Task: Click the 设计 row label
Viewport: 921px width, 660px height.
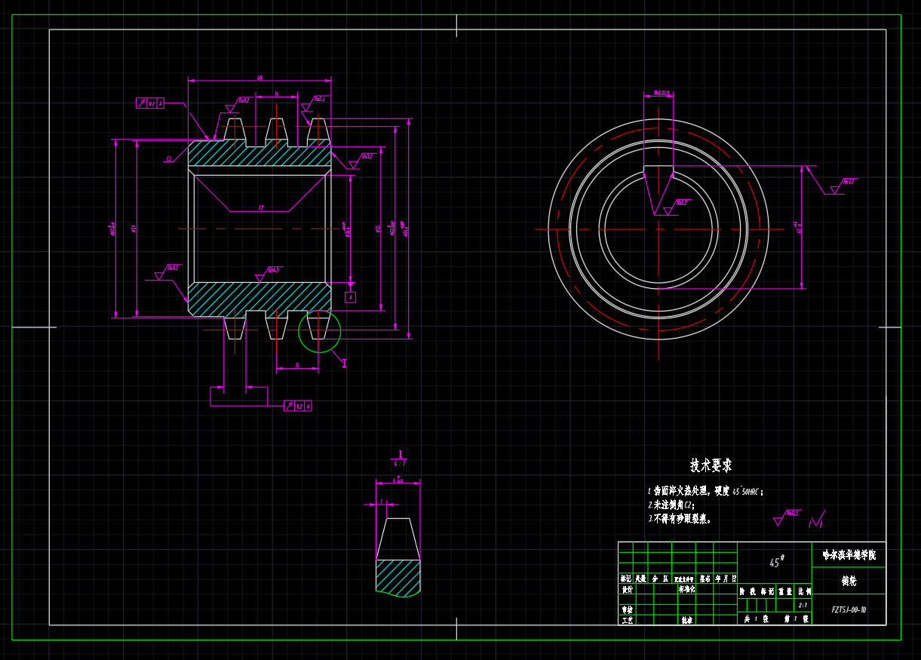Action: (627, 590)
